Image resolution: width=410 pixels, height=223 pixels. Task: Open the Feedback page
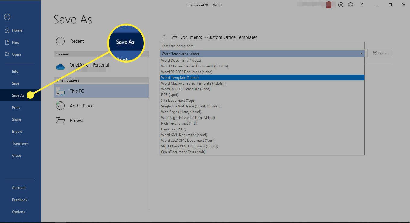21,200
